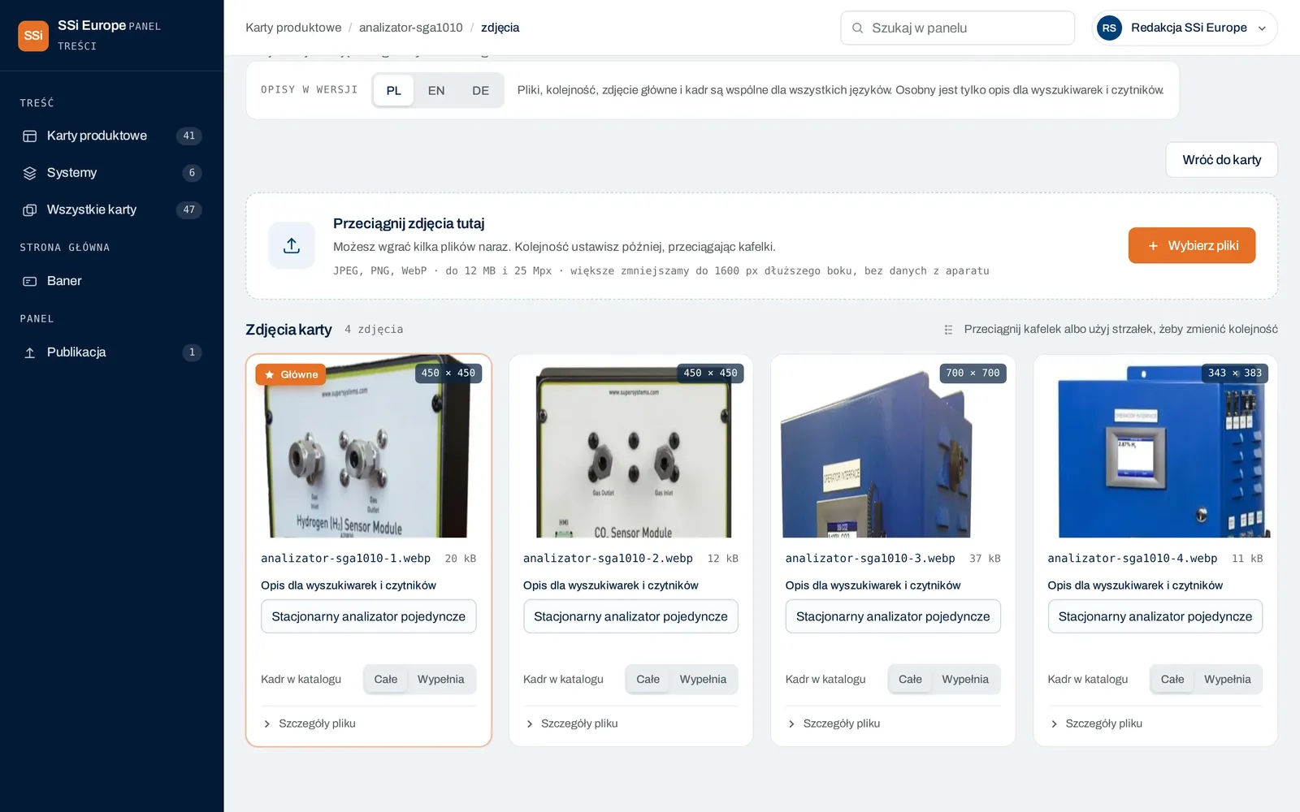Screen dimensions: 1300x812
Task: Open Publikacja in the sidebar
Action: [111, 352]
